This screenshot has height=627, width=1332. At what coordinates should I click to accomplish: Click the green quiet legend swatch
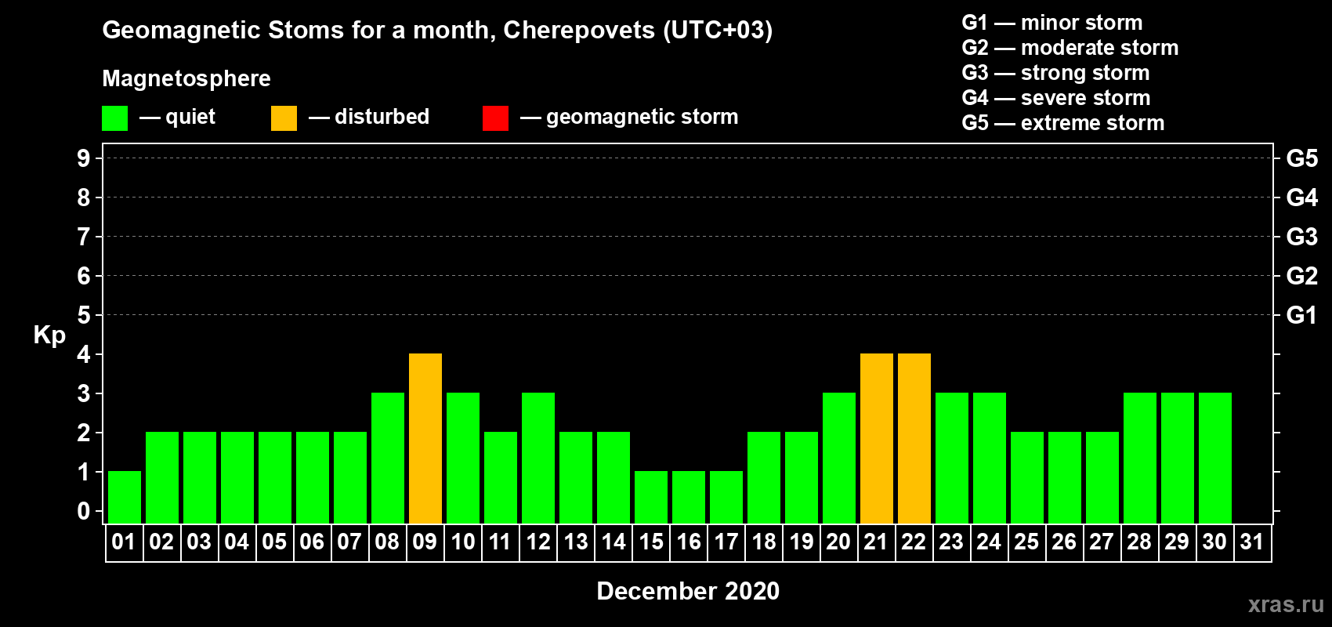coord(114,118)
